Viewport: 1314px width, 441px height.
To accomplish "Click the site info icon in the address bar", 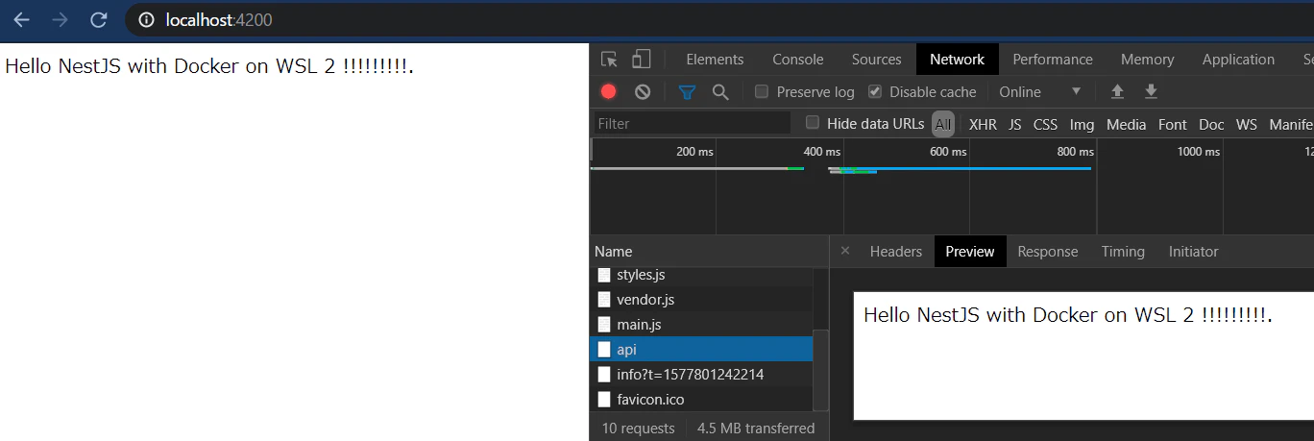I will click(147, 19).
